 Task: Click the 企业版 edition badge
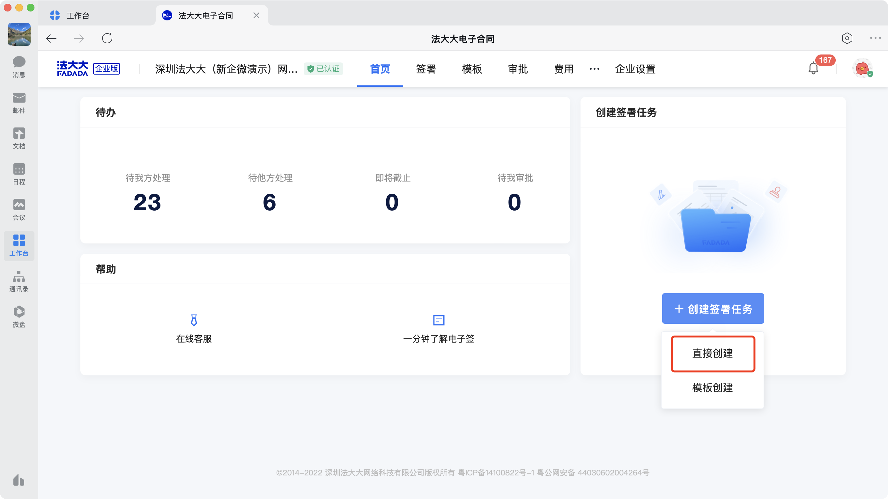[107, 69]
